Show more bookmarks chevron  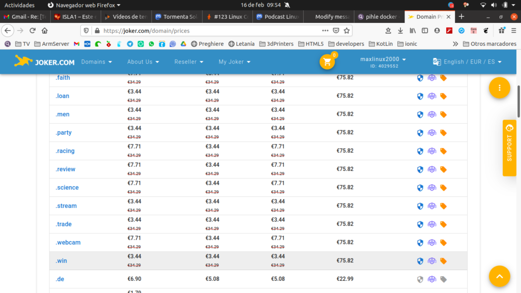(455, 44)
